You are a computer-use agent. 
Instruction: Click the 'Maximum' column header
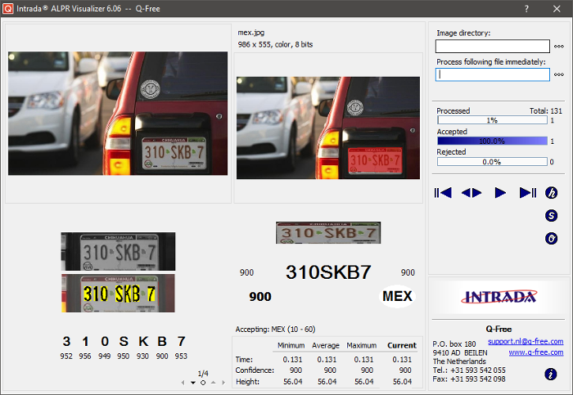pyautogui.click(x=362, y=345)
